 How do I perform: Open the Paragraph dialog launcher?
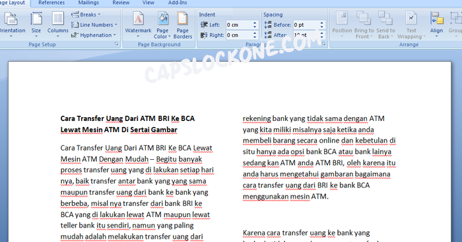point(324,44)
